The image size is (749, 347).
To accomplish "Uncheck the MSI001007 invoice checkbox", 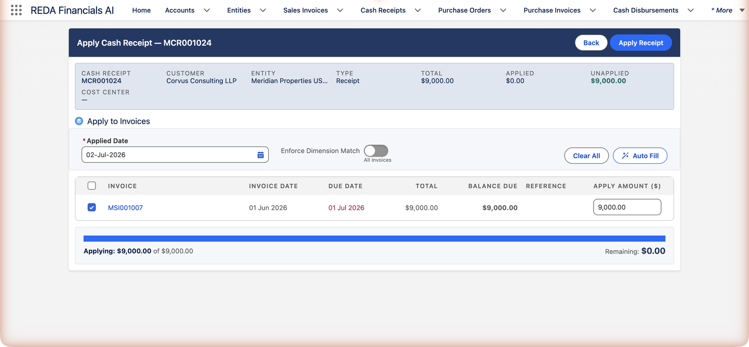I will (x=92, y=207).
